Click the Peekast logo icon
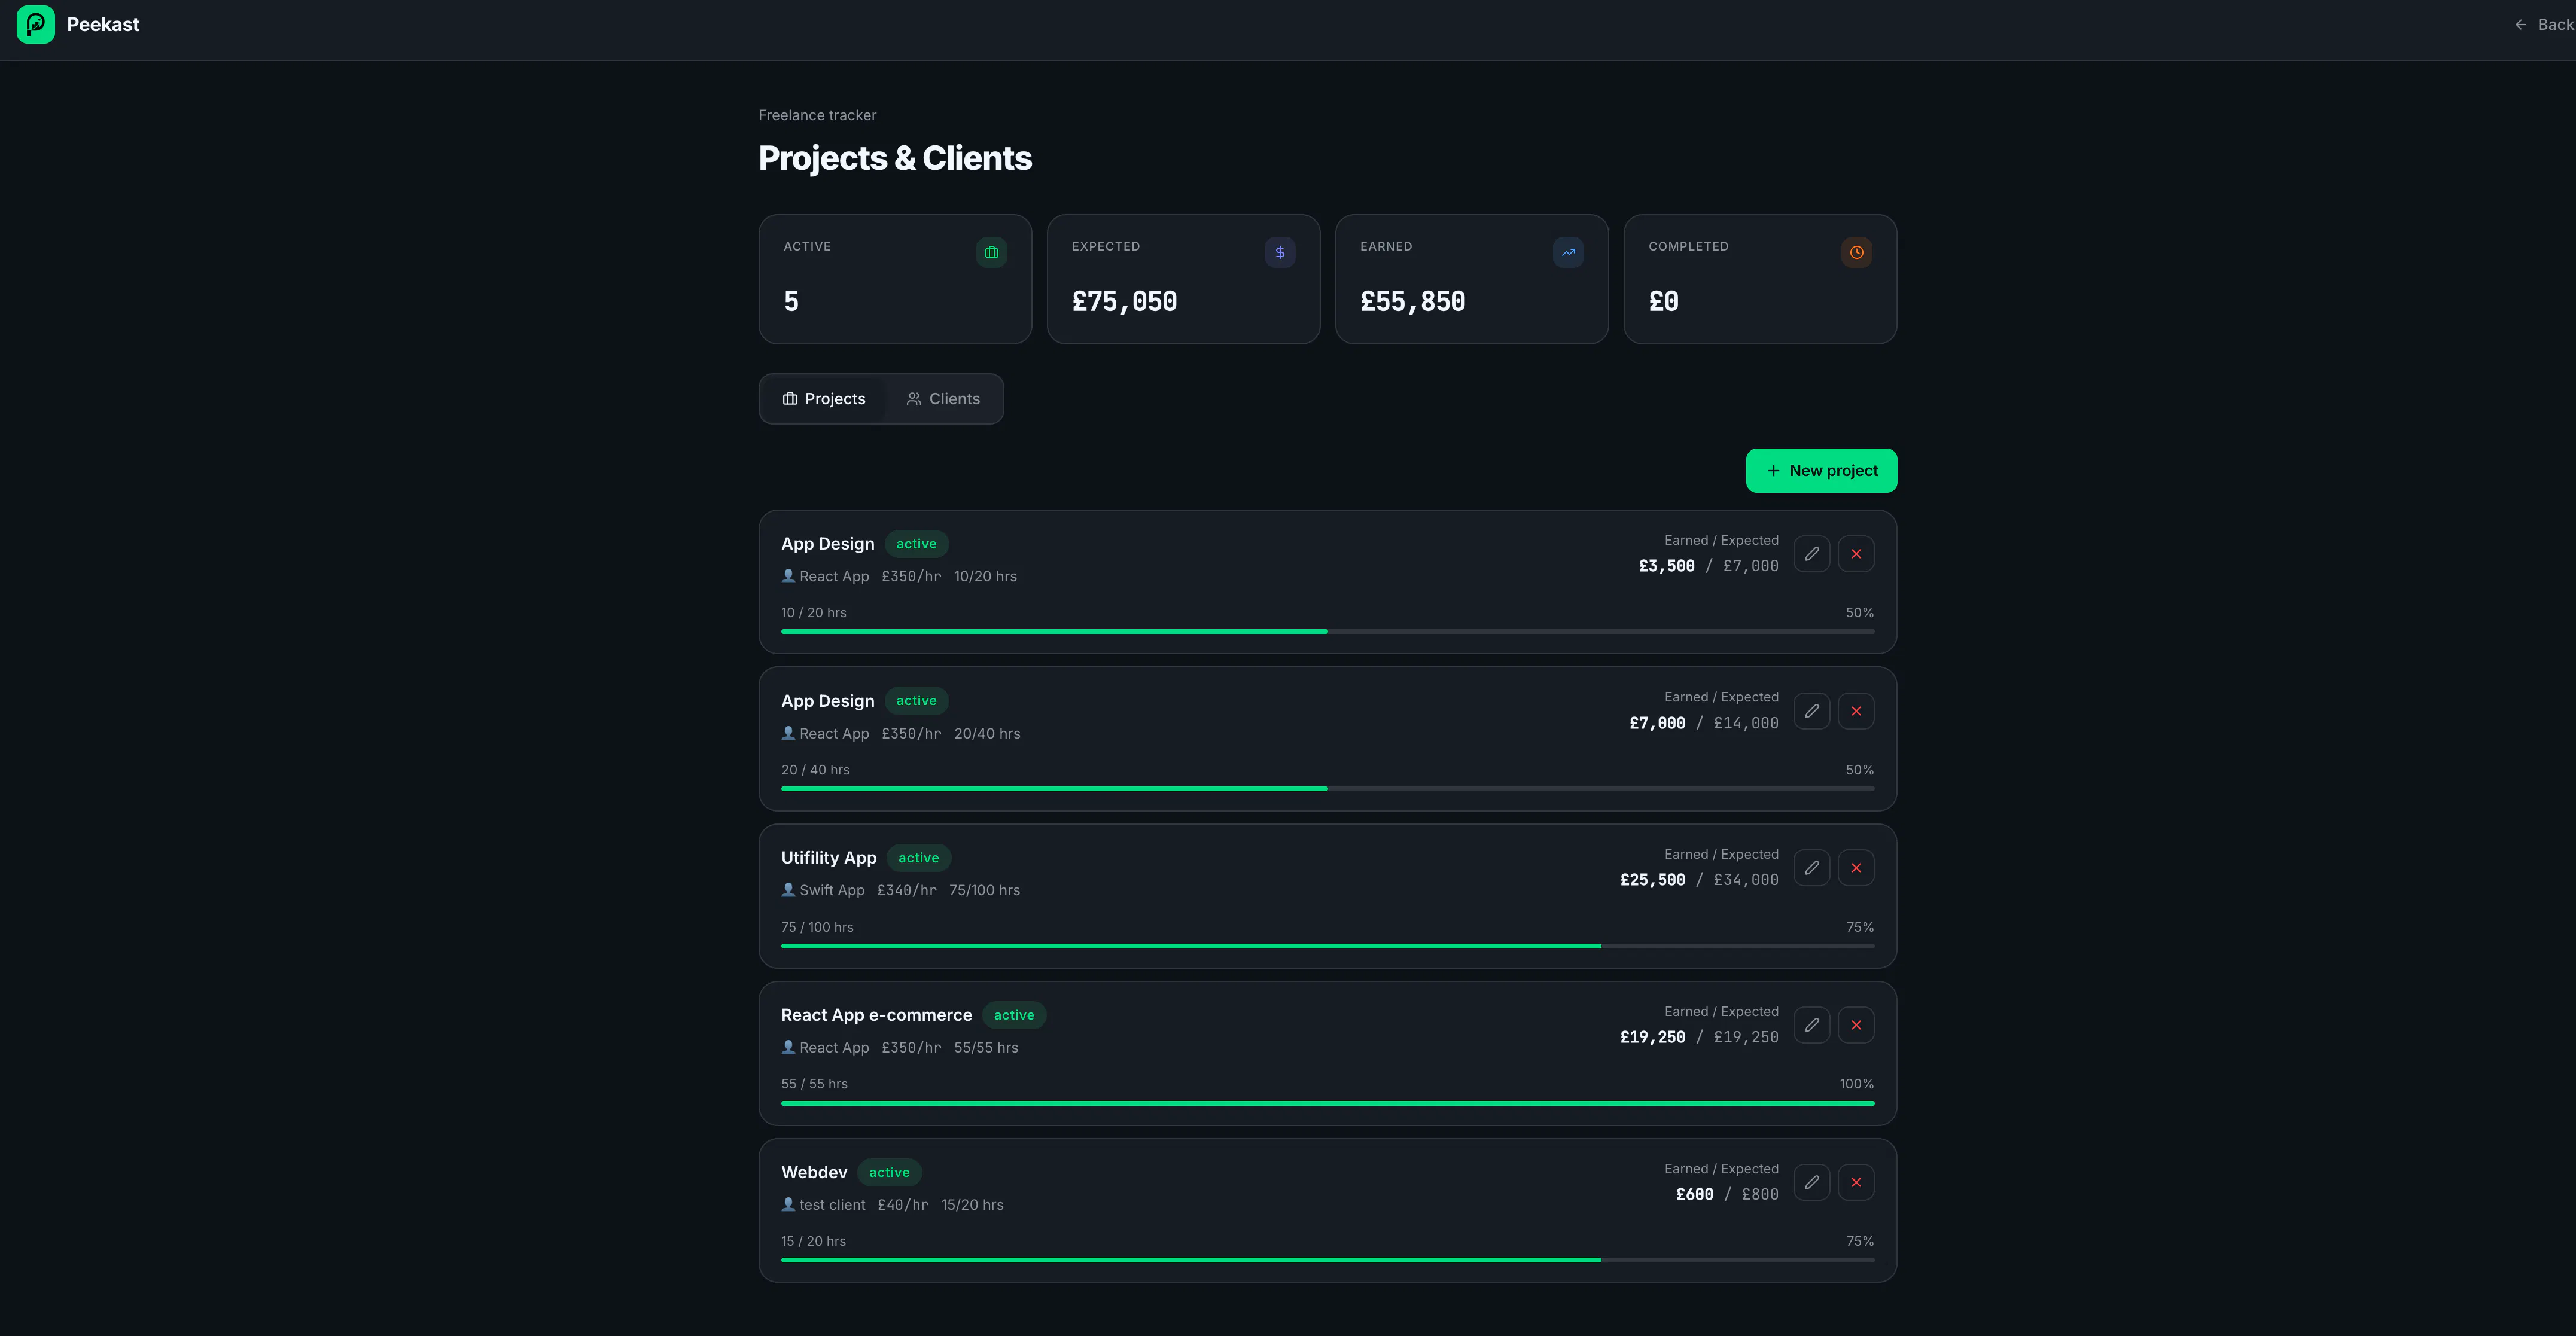Image resolution: width=2576 pixels, height=1336 pixels. click(x=36, y=24)
